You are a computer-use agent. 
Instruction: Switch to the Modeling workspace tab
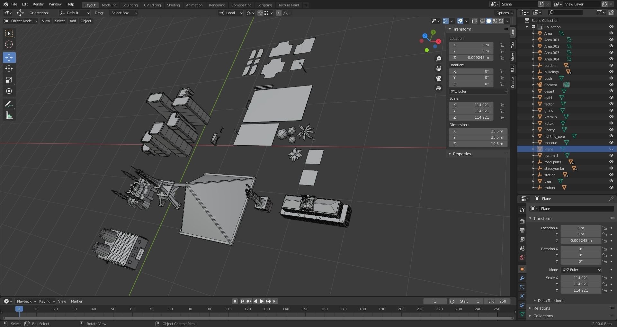[x=109, y=5]
